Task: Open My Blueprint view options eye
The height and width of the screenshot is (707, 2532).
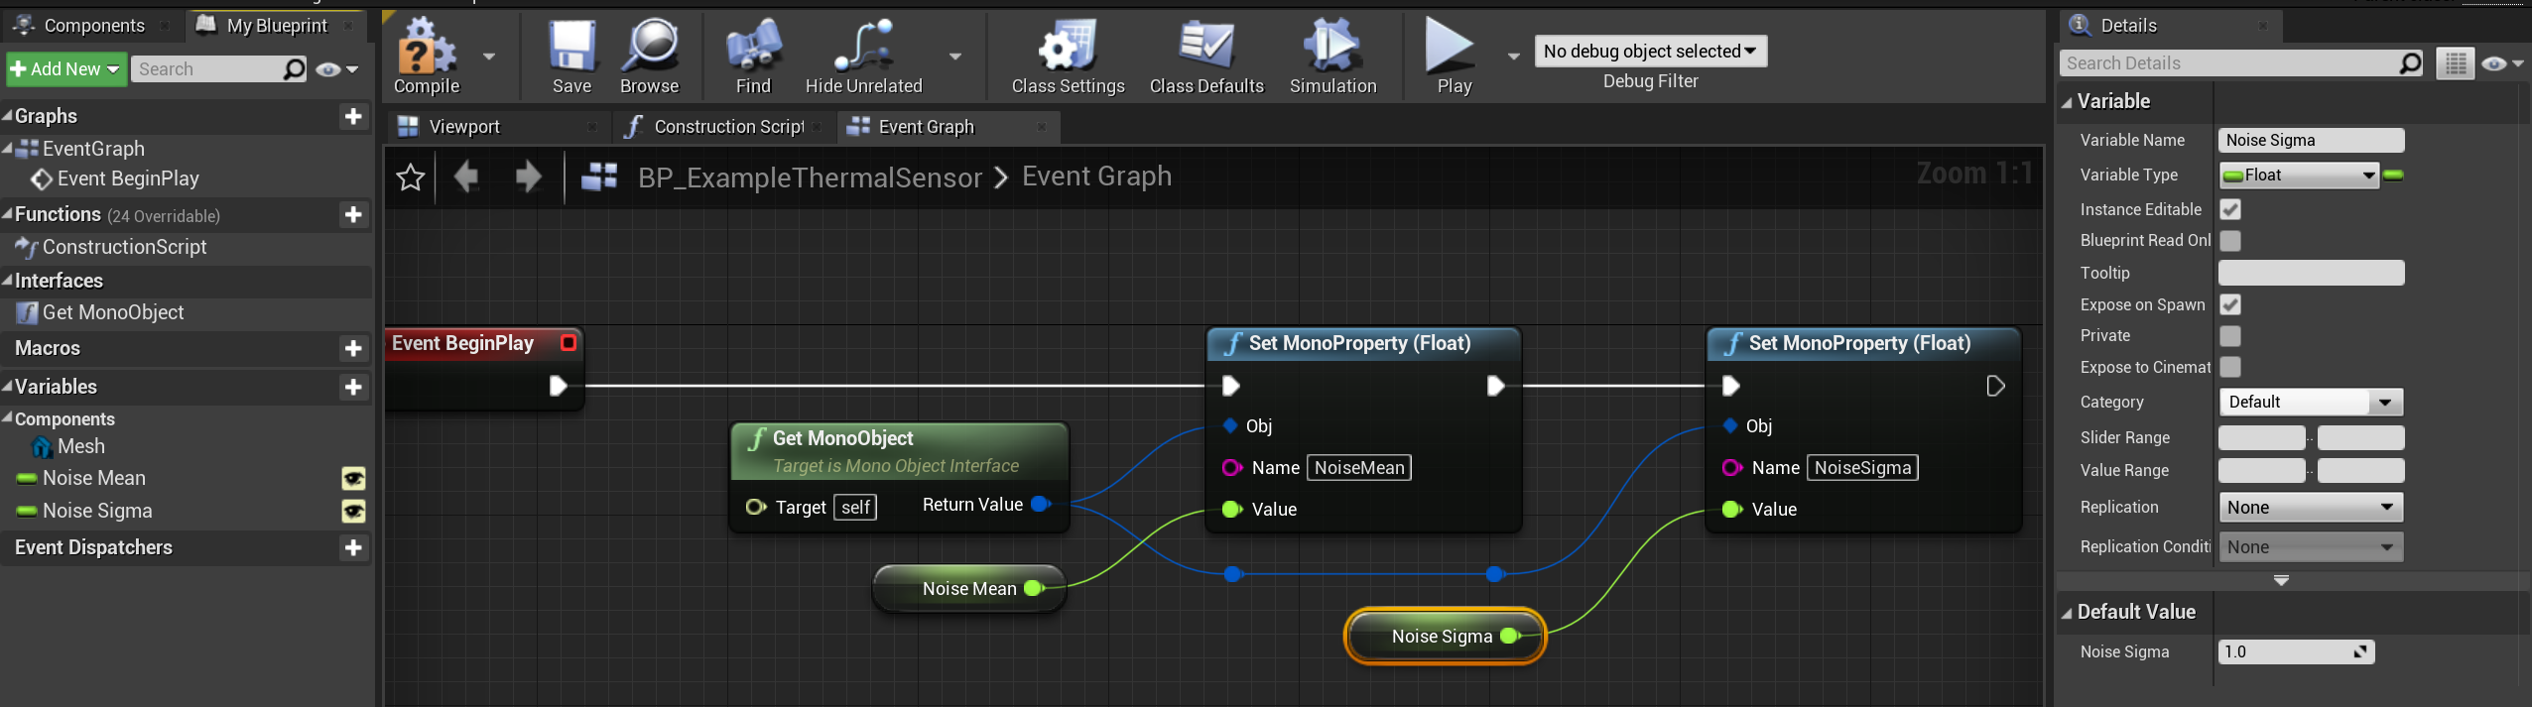Action: 336,69
